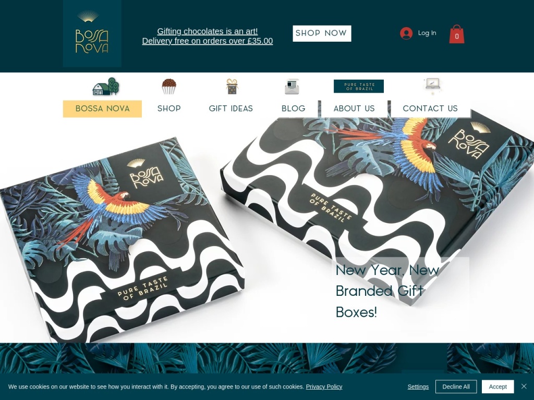Click the newspaper blog icon

click(x=292, y=86)
